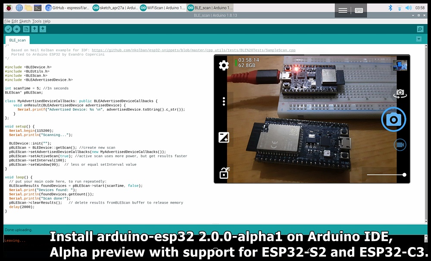Switch to the GitHub espressif browser window
This screenshot has height=261, width=431.
point(67,8)
